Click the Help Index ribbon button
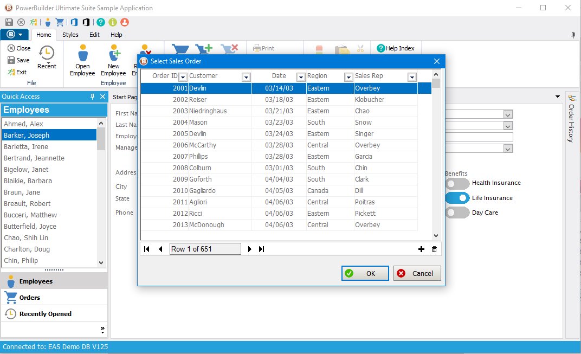This screenshot has width=581, height=354. pos(396,48)
